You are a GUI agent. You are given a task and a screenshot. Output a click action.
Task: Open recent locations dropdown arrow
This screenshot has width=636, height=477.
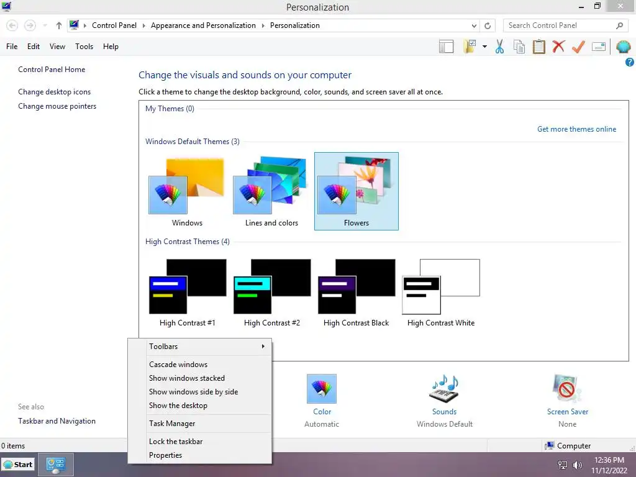pos(45,25)
